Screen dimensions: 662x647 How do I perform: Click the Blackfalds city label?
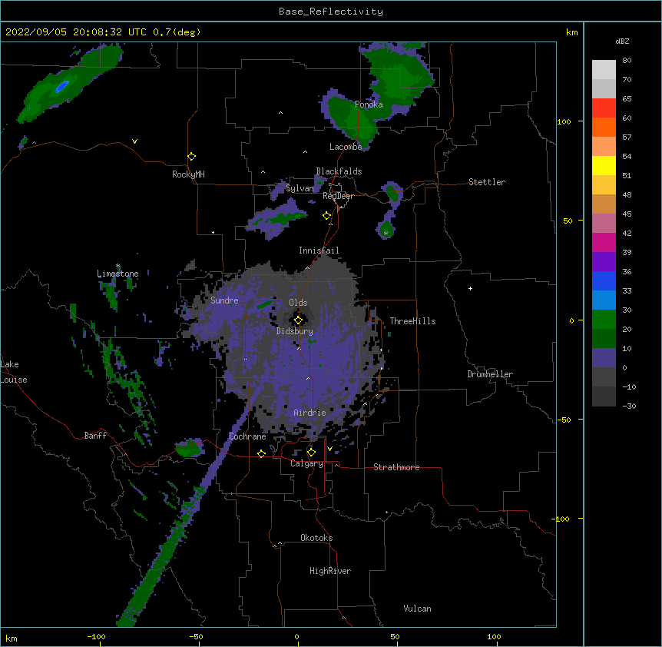[339, 171]
